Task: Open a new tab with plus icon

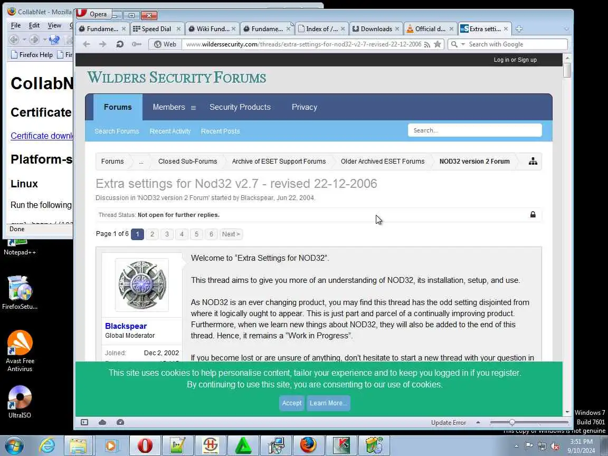Action: [519, 28]
